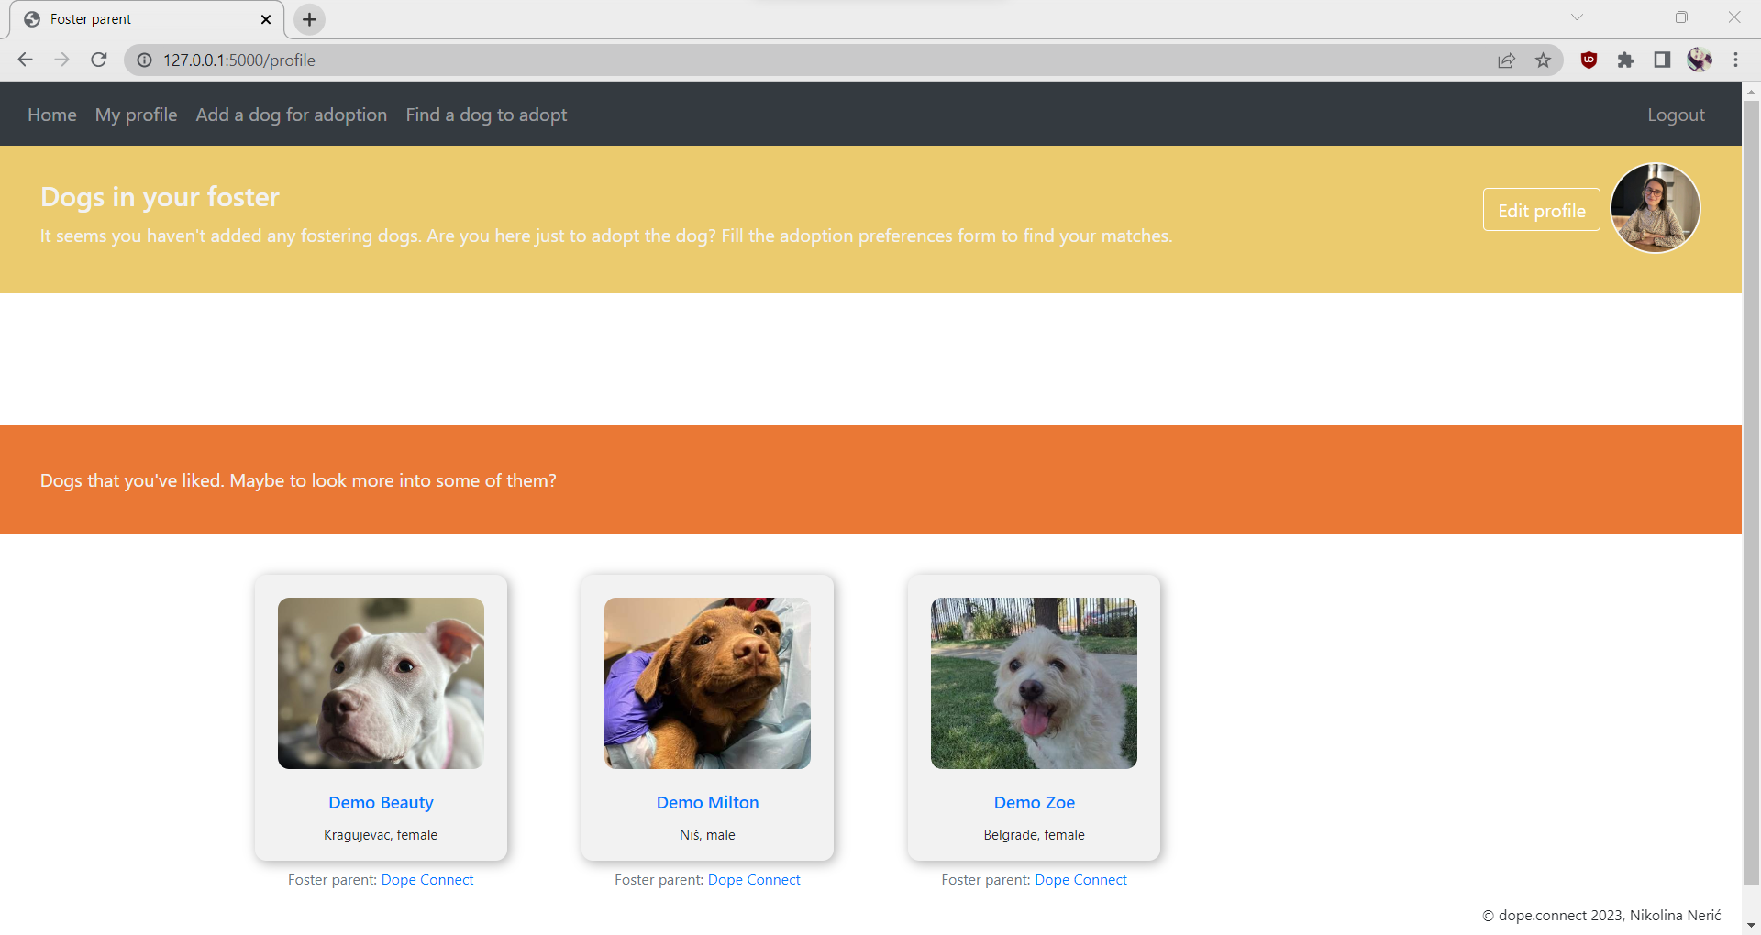Image resolution: width=1761 pixels, height=935 pixels.
Task: Switch to the Foster parent tab
Action: point(138,18)
